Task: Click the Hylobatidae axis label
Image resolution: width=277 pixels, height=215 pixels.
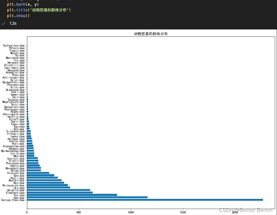Action: pyautogui.click(x=16, y=139)
